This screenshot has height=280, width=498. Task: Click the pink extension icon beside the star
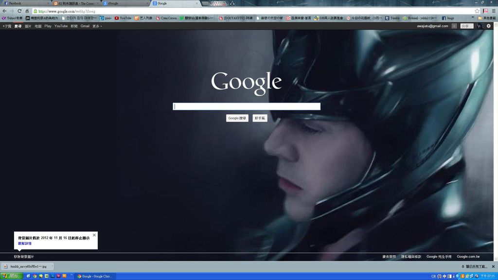[486, 11]
